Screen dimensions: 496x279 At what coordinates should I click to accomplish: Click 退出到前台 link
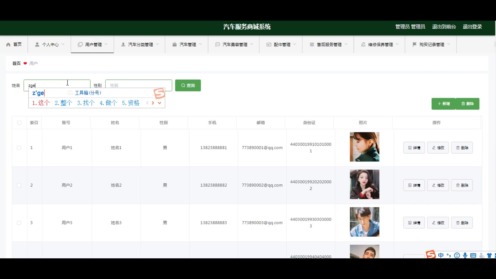tap(444, 27)
